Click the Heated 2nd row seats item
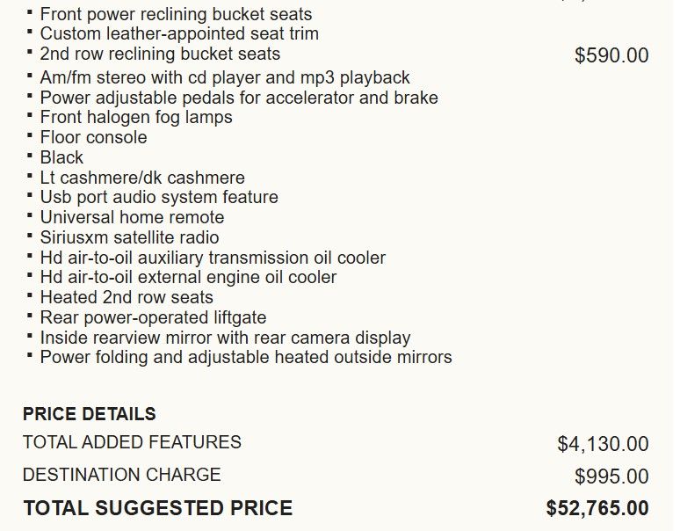 [127, 297]
